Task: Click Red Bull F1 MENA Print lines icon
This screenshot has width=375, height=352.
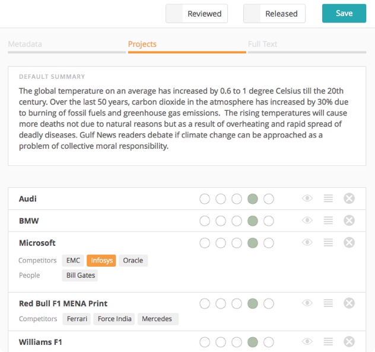Action: coord(328,303)
